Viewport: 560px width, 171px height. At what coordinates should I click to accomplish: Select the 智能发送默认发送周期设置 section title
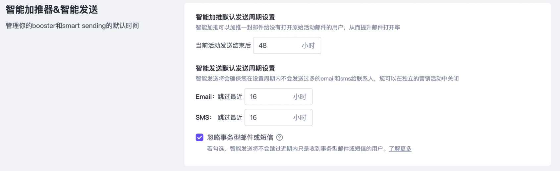(x=235, y=68)
